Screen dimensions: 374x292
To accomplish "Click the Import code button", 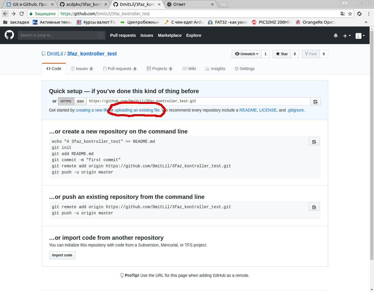I will tap(62, 255).
